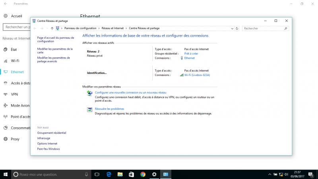This screenshot has width=318, height=179.
Task: Open Options Internet link
Action: (x=47, y=144)
